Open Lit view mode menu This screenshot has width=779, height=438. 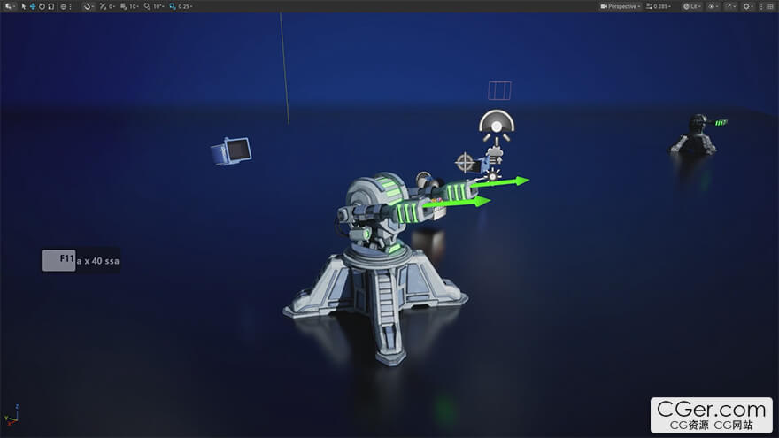point(692,6)
